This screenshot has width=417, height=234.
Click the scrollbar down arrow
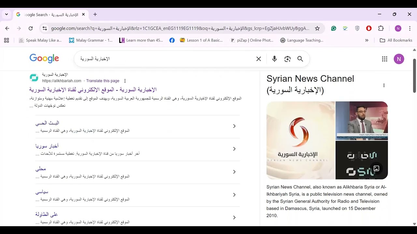point(414,224)
